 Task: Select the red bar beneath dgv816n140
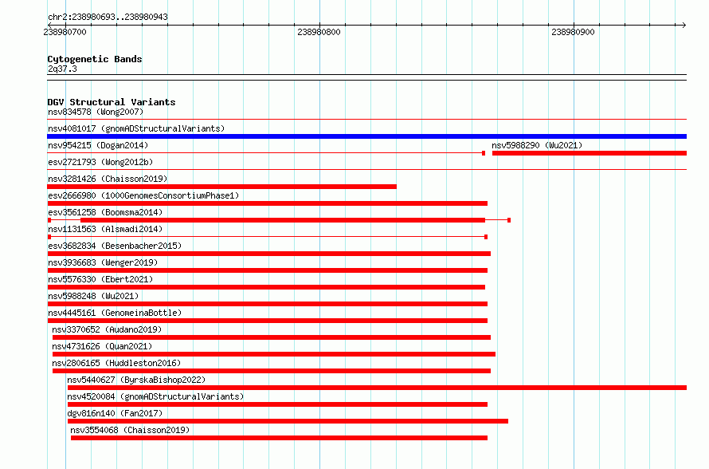pos(288,421)
